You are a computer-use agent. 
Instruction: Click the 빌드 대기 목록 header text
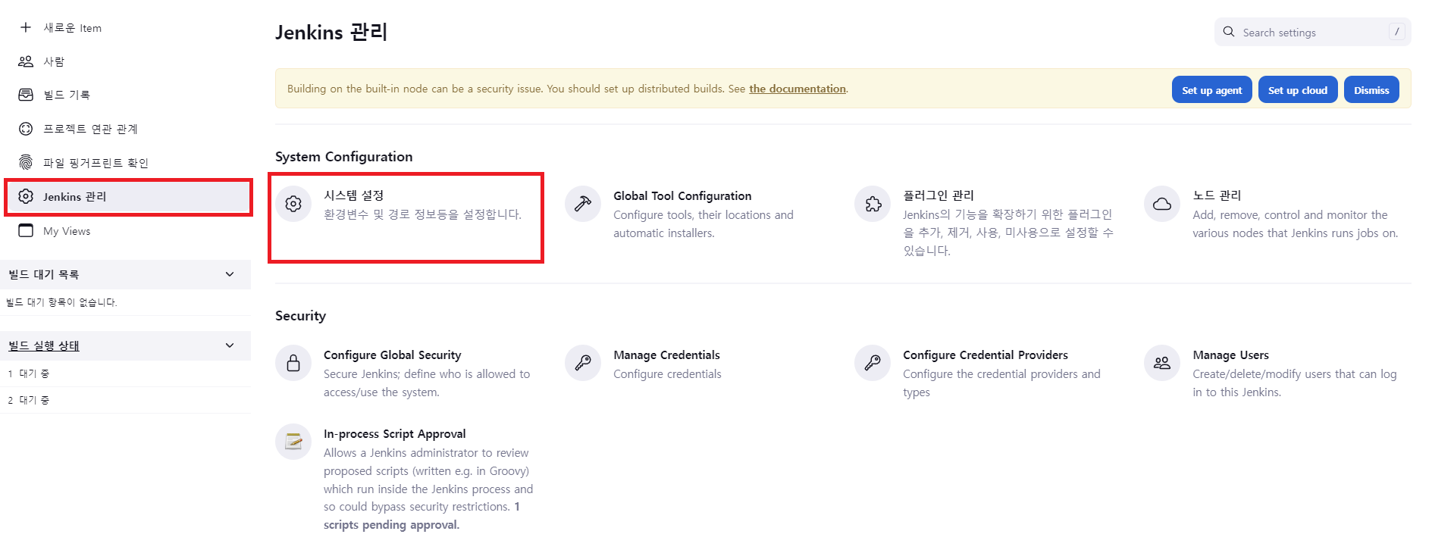[x=44, y=274]
